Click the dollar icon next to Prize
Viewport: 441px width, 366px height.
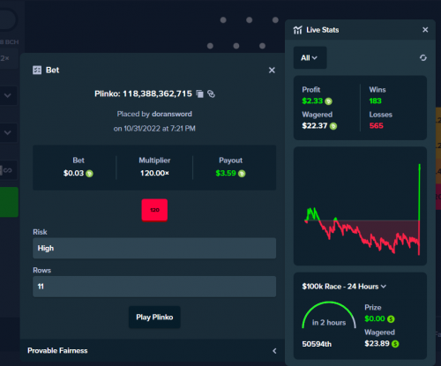click(x=391, y=319)
